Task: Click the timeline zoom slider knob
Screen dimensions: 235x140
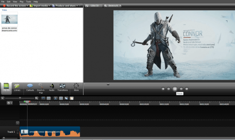Action: click(20, 98)
